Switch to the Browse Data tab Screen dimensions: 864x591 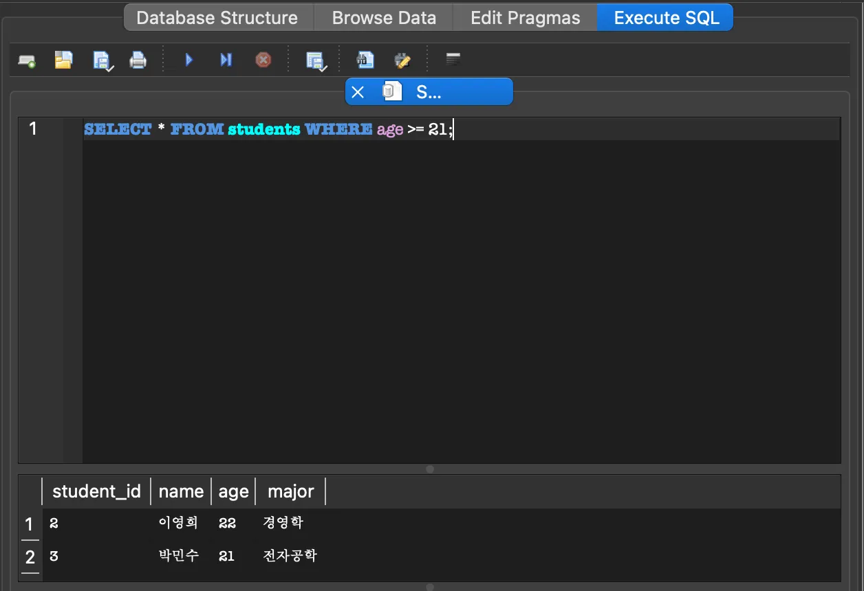pyautogui.click(x=384, y=18)
